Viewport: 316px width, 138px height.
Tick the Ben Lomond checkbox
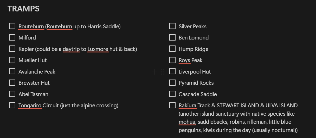tap(172, 37)
